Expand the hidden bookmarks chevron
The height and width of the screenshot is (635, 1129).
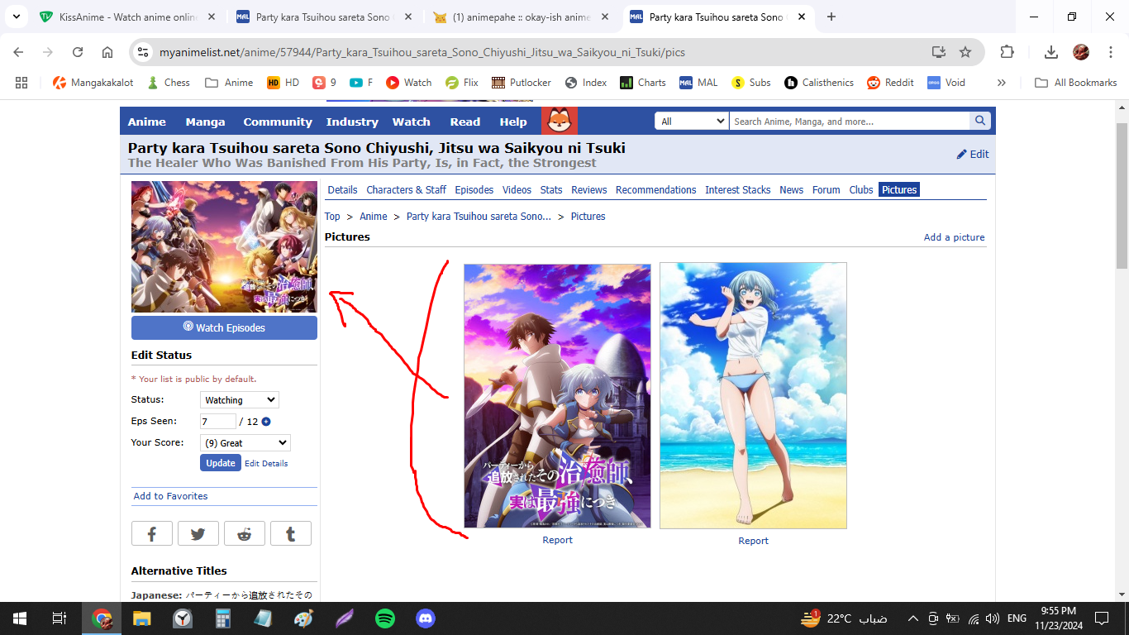coord(1002,83)
